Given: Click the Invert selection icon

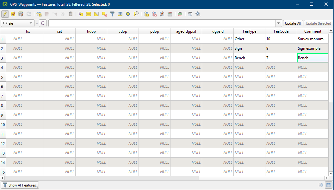Looking at the screenshot, I should (96, 14).
